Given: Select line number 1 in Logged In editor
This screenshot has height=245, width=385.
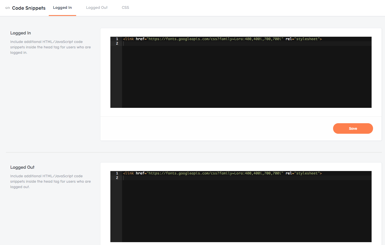Looking at the screenshot, I should tap(117, 39).
